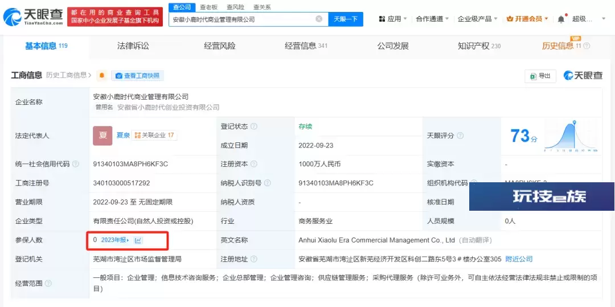Screen dimensions: 615x307
Task: Open the 附近公司 link
Action: pyautogui.click(x=519, y=259)
